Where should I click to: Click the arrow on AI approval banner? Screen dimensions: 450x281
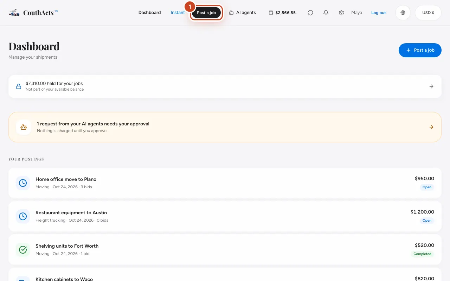pos(431,127)
